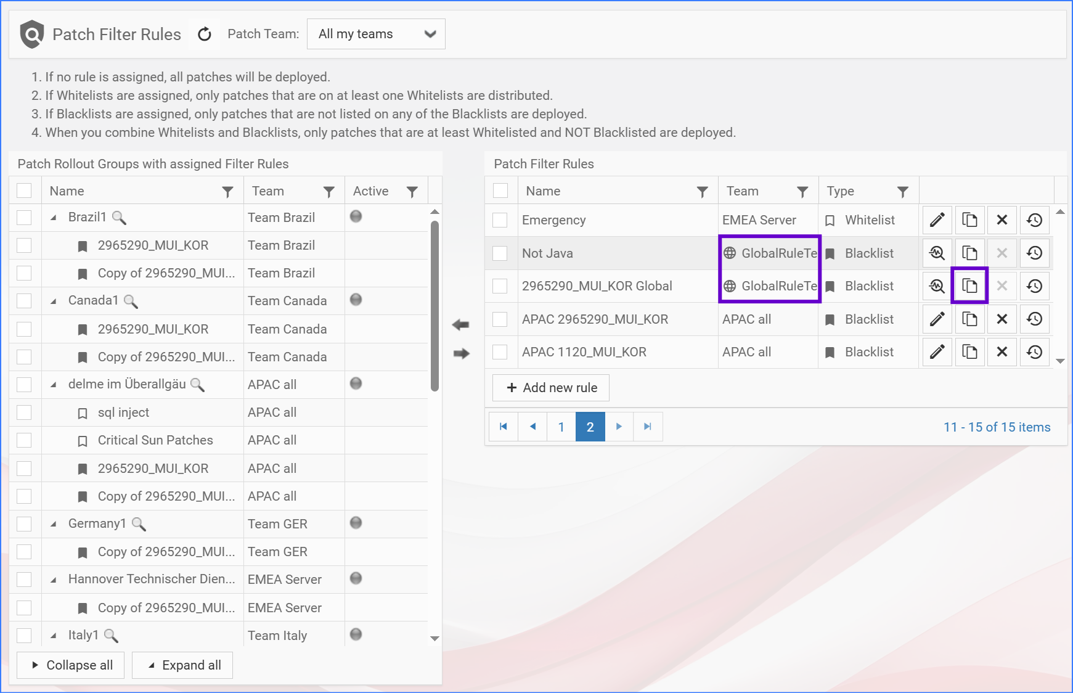The image size is (1073, 693).
Task: Open the magnifier next to Brazil1 group
Action: pyautogui.click(x=119, y=218)
